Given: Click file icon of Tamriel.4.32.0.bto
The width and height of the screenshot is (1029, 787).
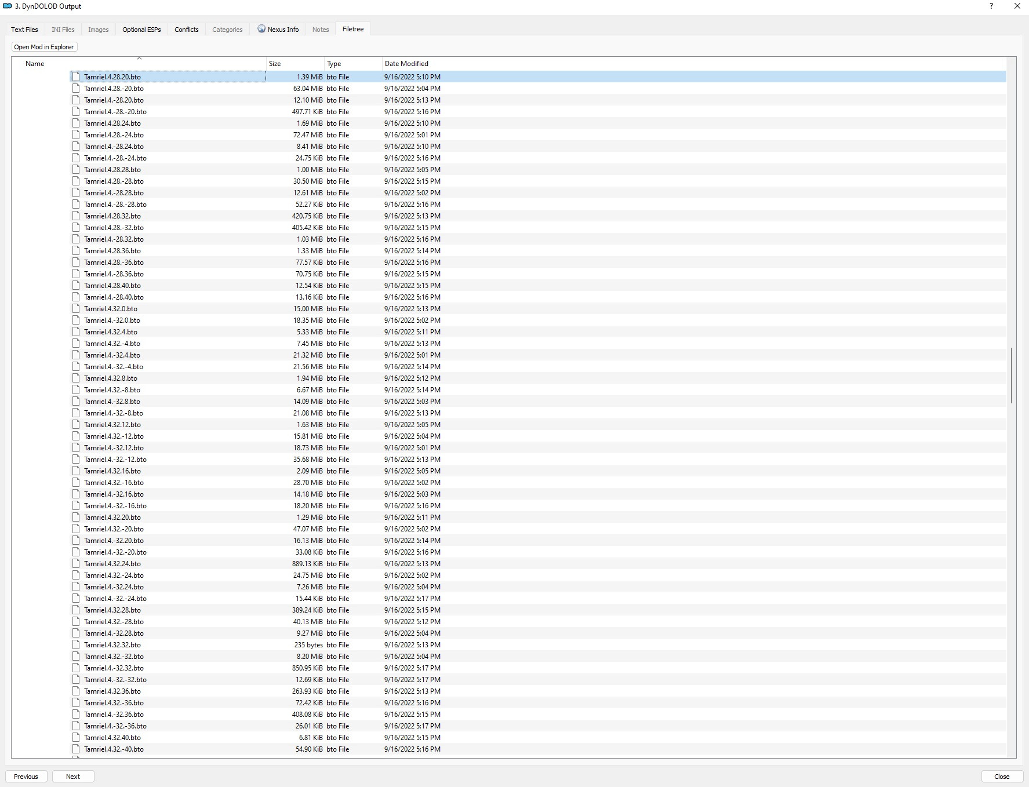Looking at the screenshot, I should pos(76,308).
